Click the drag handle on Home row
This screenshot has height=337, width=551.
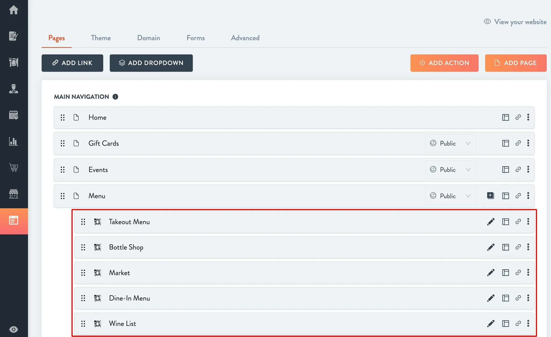pyautogui.click(x=63, y=117)
